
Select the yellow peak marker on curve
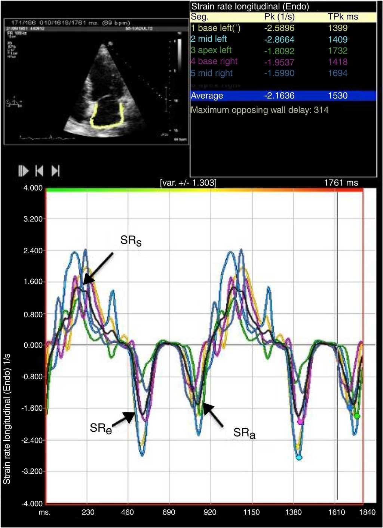click(x=298, y=446)
